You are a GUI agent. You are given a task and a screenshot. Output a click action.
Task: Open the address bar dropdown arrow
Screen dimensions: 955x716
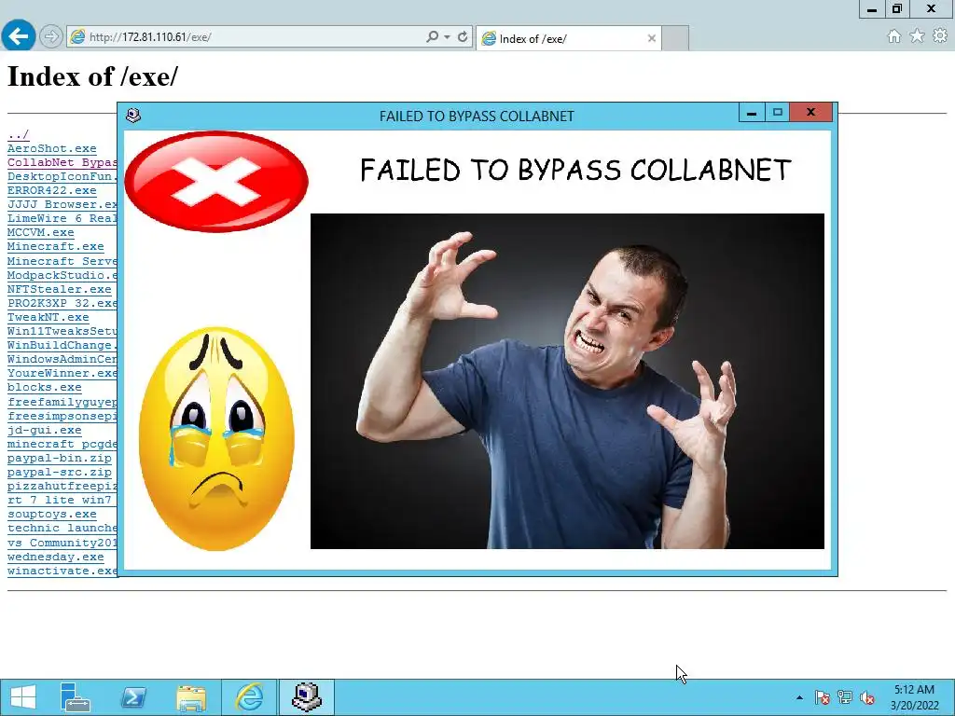click(x=447, y=37)
